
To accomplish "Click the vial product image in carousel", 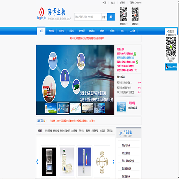I will tap(67, 162).
